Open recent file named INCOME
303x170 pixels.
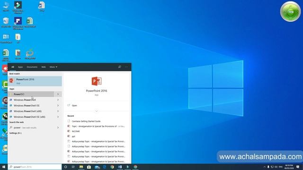pos(76,131)
